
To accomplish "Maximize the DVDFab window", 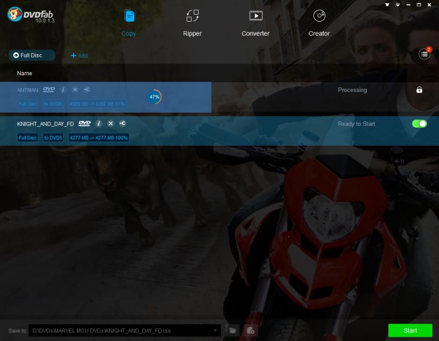I will (x=419, y=5).
